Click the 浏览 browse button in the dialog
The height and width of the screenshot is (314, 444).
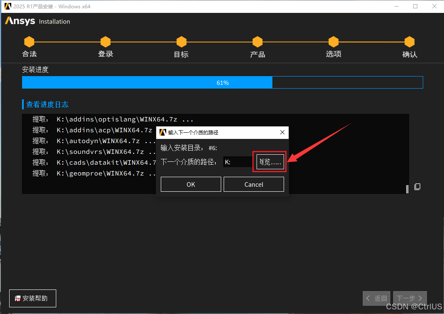[x=270, y=162]
